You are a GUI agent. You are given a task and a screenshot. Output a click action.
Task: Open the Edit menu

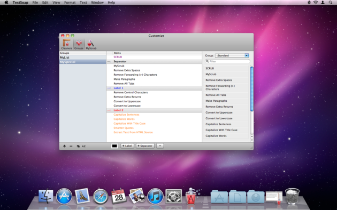[45, 2]
